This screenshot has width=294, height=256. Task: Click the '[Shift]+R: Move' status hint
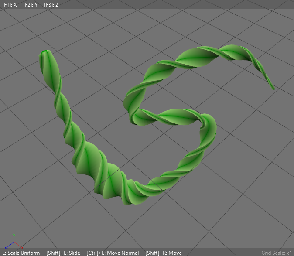tap(164, 253)
